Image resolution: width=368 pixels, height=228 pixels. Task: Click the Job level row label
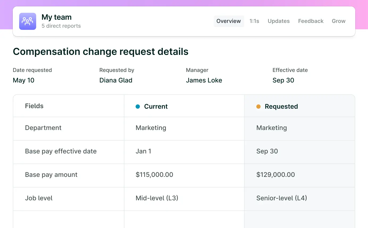click(x=39, y=198)
